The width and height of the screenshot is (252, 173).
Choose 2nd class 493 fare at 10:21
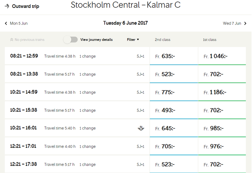click(174, 110)
